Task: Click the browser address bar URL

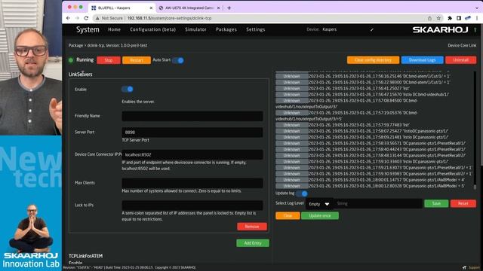Action: (169, 18)
